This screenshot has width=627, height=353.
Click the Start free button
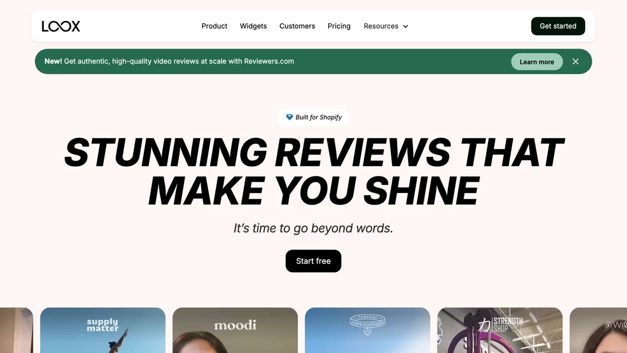pyautogui.click(x=313, y=261)
